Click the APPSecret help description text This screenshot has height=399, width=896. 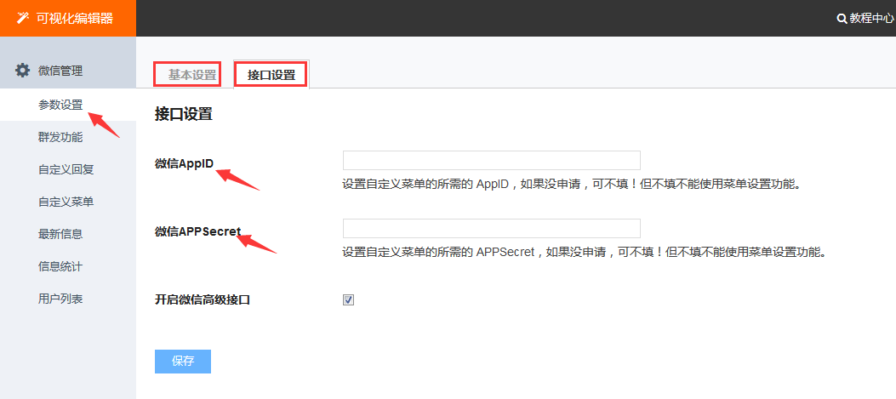pyautogui.click(x=584, y=252)
